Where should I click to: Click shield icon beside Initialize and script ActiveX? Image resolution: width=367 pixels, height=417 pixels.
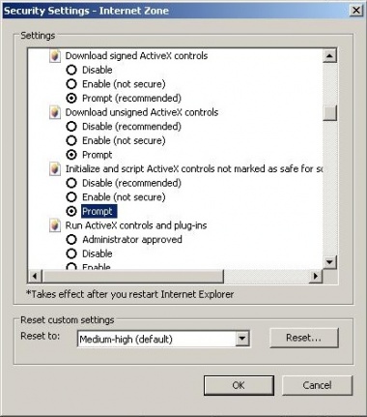click(x=55, y=169)
